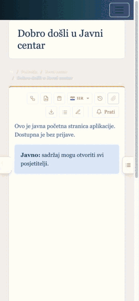139x301 pixels.
Task: Click the Prati follow button
Action: click(106, 112)
